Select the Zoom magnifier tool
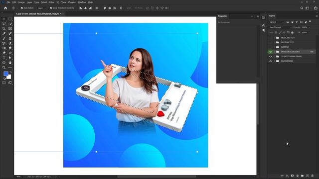 click(x=4, y=68)
